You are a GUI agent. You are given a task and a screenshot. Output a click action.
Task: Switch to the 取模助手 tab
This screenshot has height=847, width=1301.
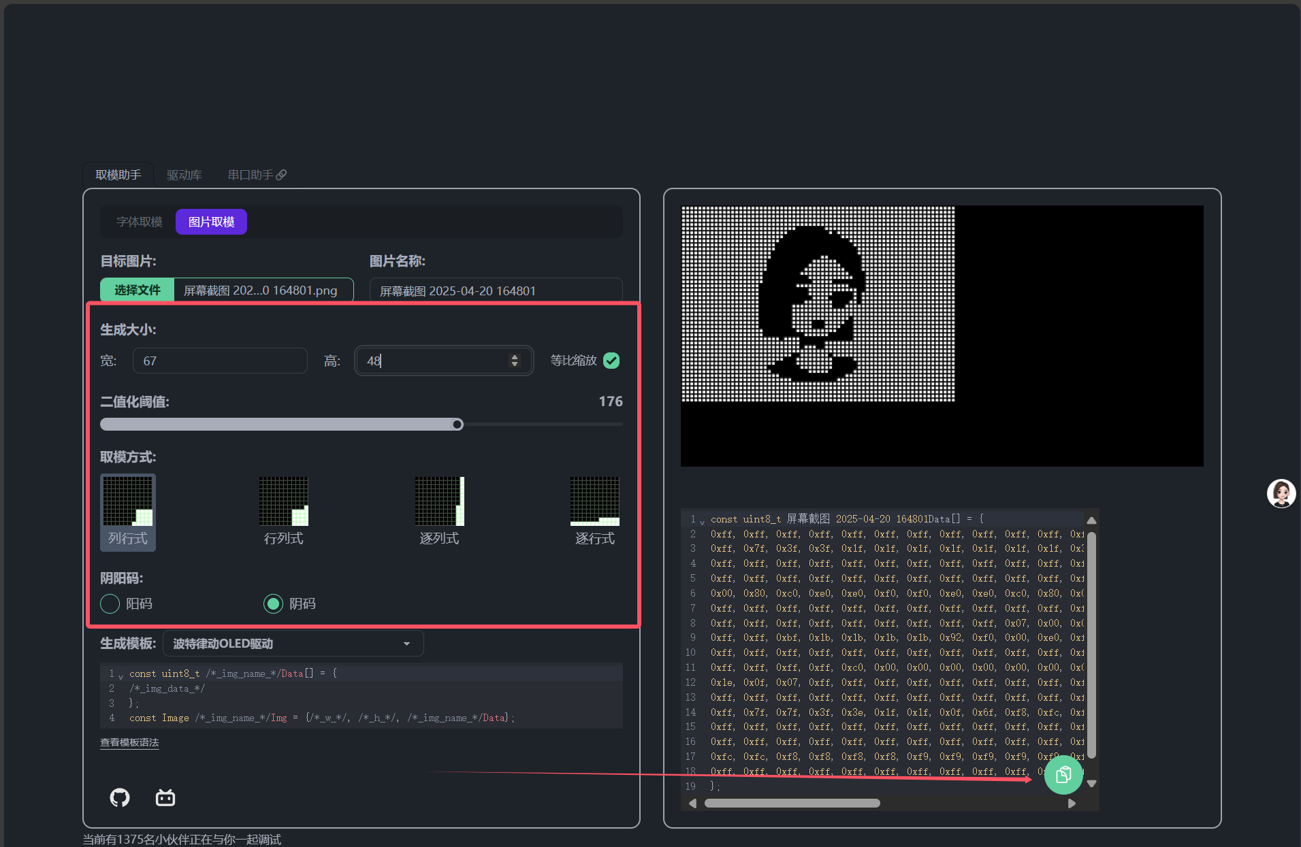click(118, 175)
